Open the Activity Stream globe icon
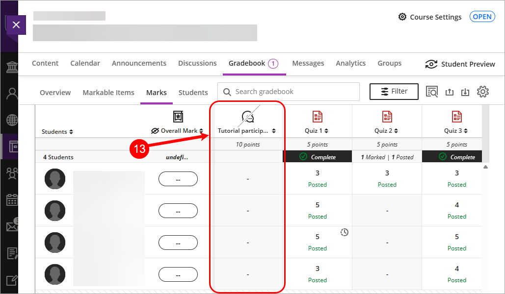 coord(12,121)
